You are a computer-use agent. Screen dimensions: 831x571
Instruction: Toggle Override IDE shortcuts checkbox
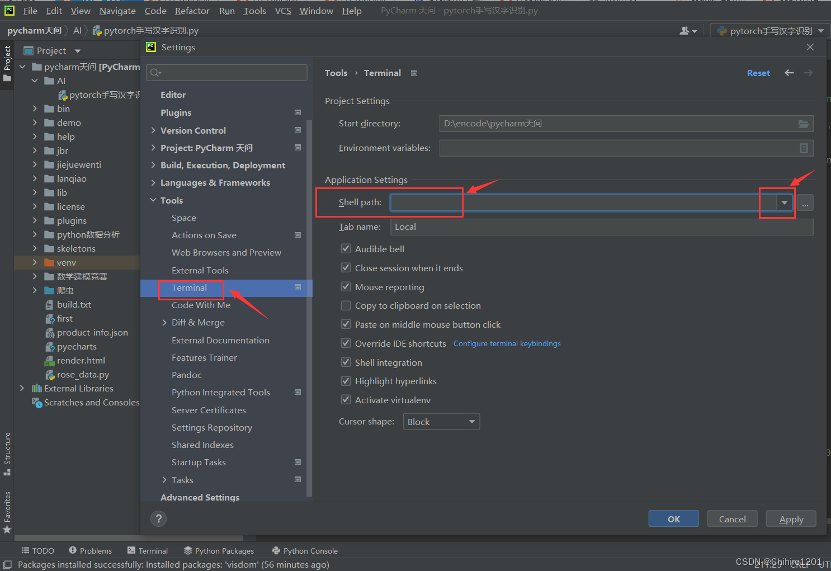pyautogui.click(x=346, y=343)
